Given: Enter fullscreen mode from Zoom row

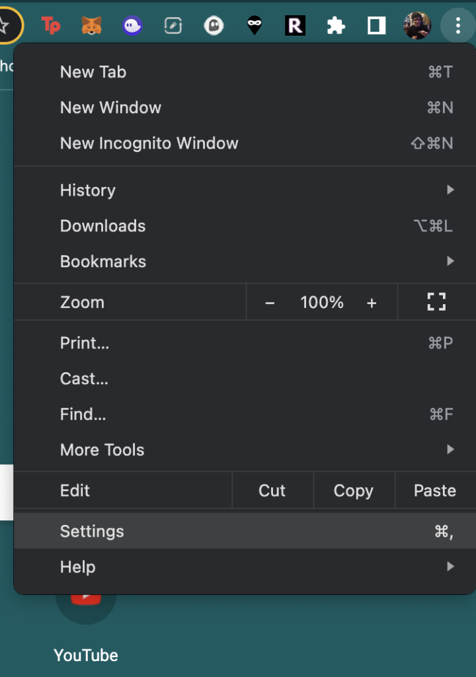Looking at the screenshot, I should (x=436, y=302).
